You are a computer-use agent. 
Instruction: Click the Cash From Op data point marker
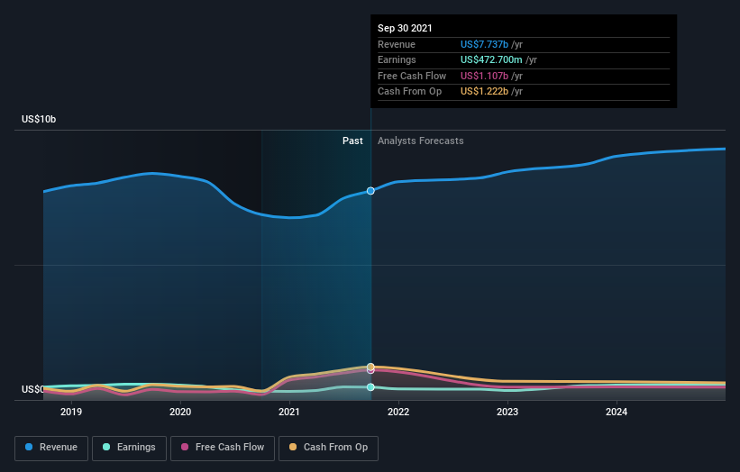coord(370,367)
